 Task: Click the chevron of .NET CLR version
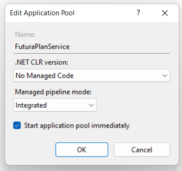[165, 76]
